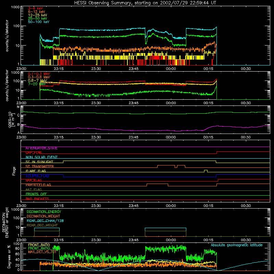The height and width of the screenshot is (274, 274).
Task: Select the 50-100 keV legend label
Action: (39, 22)
